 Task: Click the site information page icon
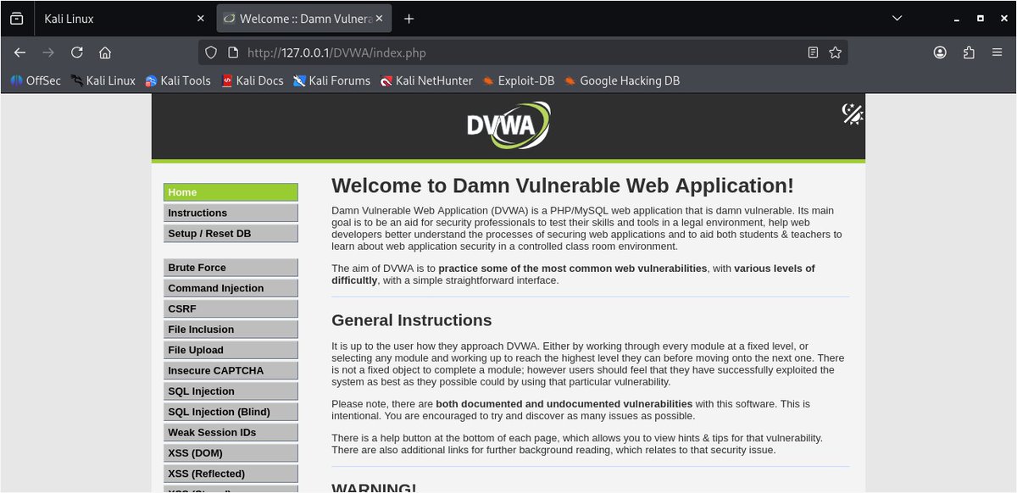(x=233, y=53)
